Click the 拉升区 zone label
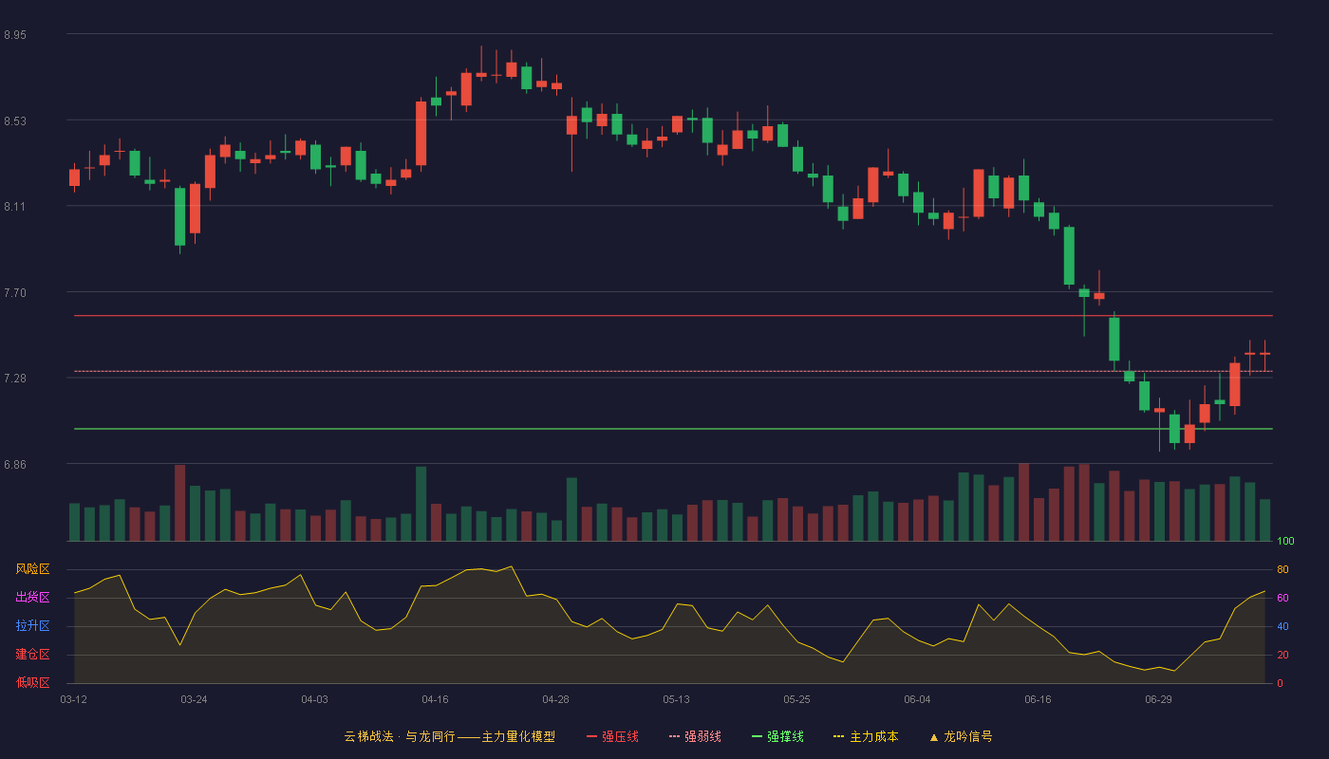The image size is (1329, 759). pyautogui.click(x=32, y=626)
